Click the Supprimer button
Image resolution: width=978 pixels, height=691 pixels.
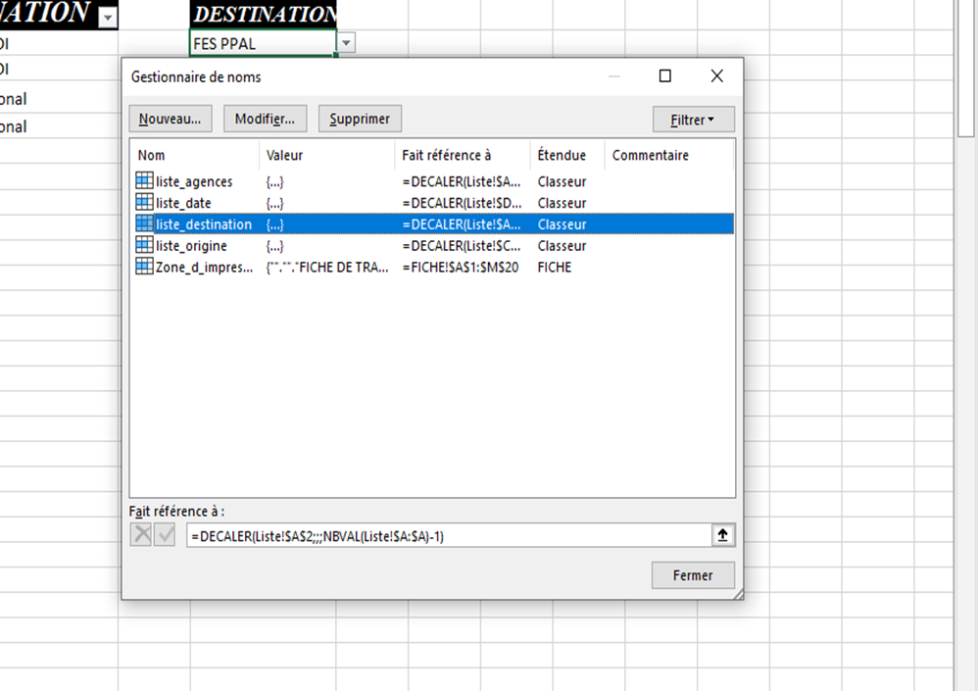[360, 120]
